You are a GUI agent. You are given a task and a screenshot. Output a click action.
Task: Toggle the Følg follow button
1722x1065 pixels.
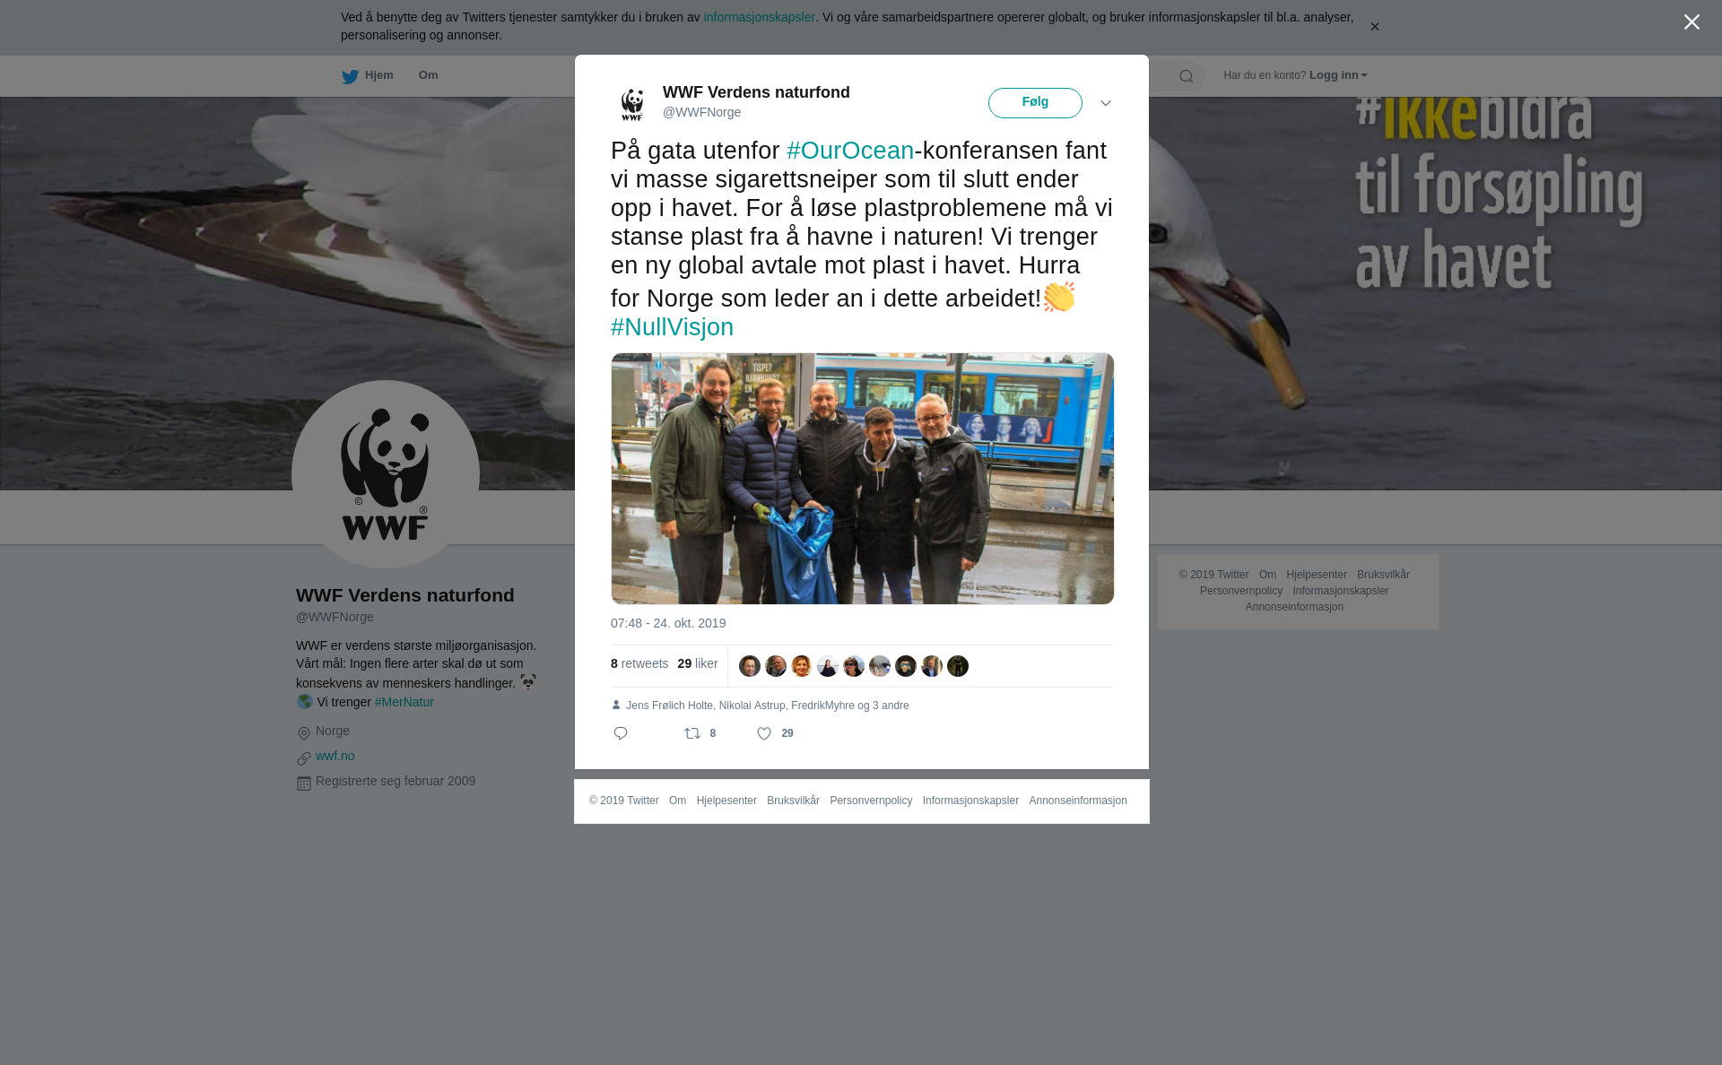[x=1035, y=103]
